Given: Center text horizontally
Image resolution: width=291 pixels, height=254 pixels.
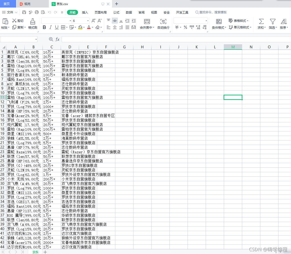Looking at the screenshot, I should (x=115, y=27).
